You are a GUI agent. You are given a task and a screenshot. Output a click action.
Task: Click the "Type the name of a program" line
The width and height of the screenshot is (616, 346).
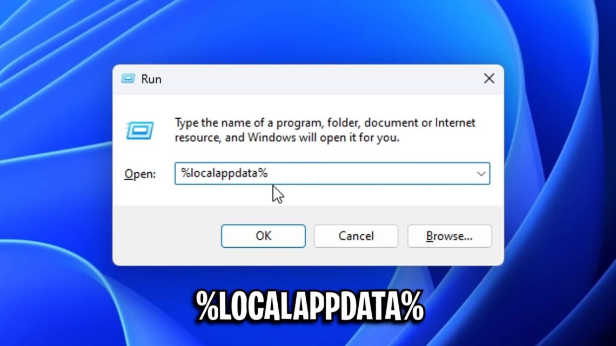(x=325, y=123)
